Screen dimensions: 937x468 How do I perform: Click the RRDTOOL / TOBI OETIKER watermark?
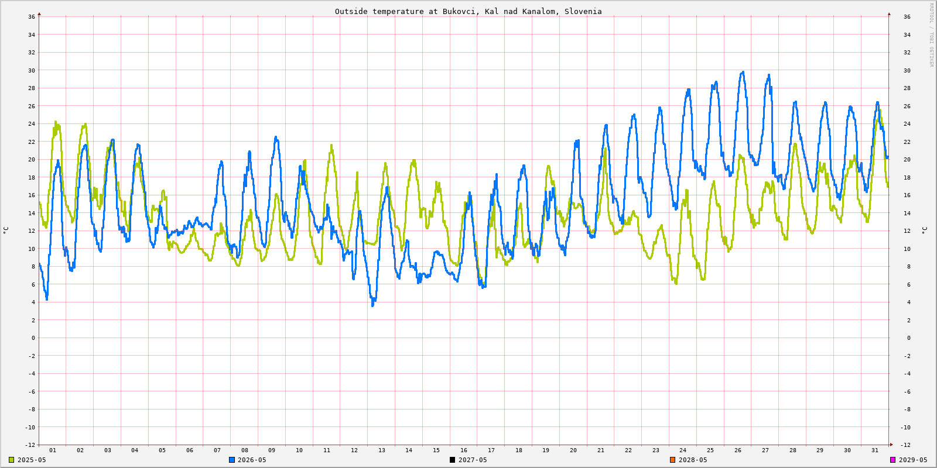click(931, 35)
